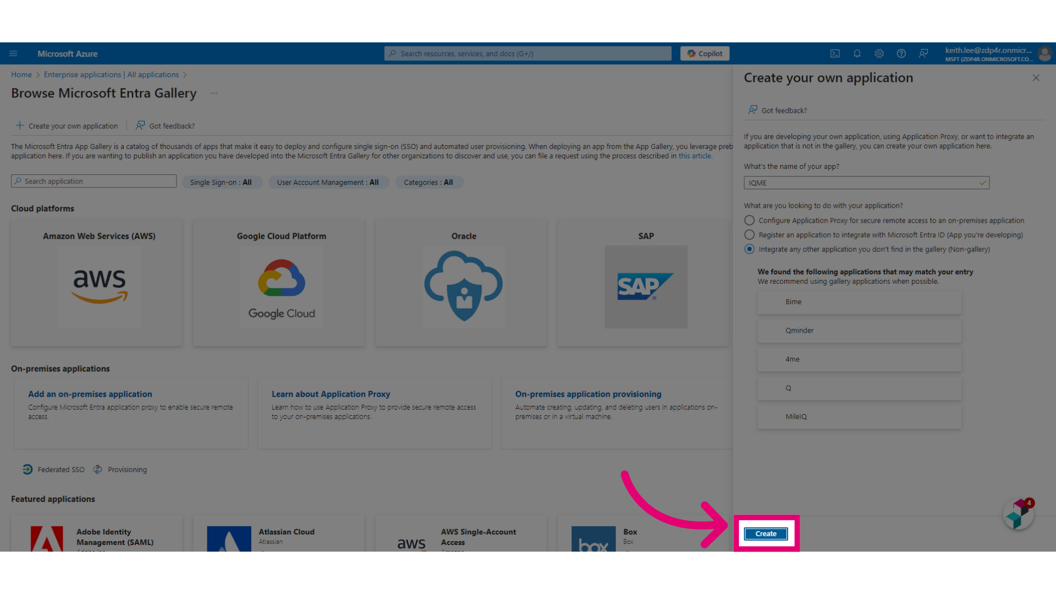
Task: Open the help question mark icon
Action: (x=901, y=53)
